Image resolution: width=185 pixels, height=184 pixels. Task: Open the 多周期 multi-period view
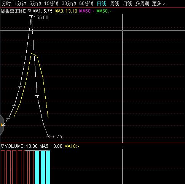(x=142, y=3)
